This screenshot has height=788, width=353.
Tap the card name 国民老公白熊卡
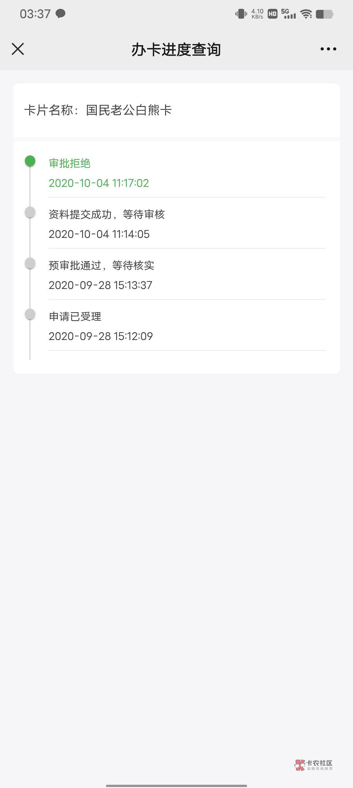[129, 110]
